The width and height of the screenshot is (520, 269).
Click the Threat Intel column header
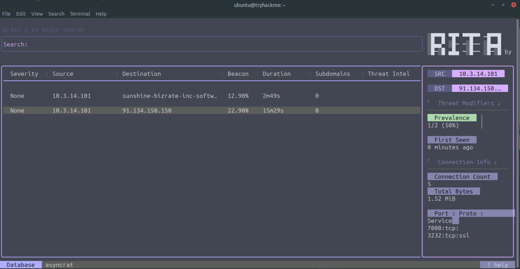(389, 74)
